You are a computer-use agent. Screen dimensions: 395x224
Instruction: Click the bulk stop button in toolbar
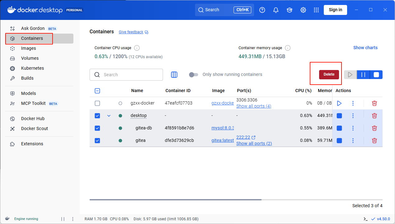pos(376,75)
